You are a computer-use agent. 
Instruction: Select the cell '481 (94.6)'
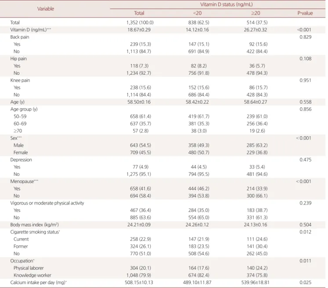click(257, 174)
